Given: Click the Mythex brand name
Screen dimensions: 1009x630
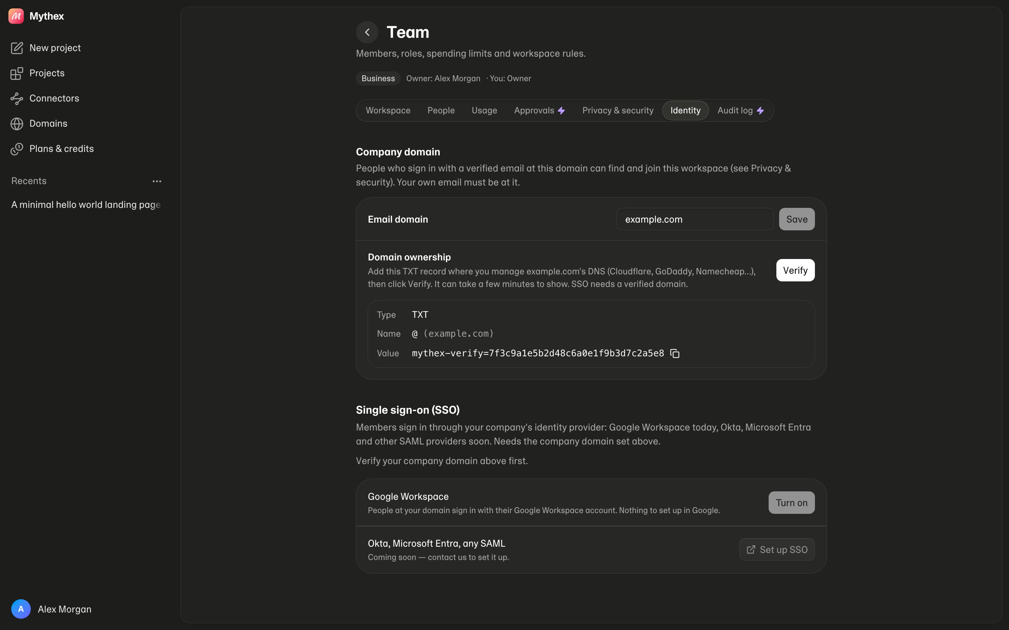Looking at the screenshot, I should point(47,16).
